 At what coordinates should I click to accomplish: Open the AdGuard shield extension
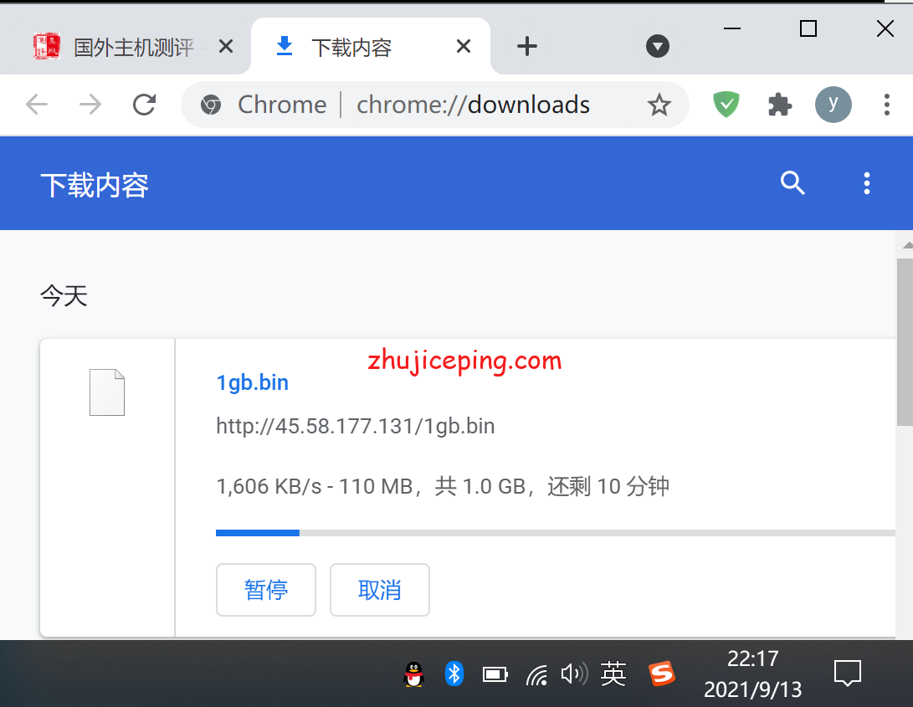[x=726, y=105]
